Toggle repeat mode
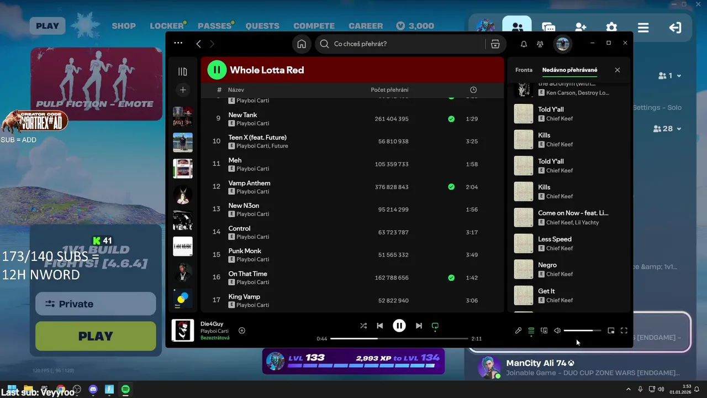This screenshot has width=707, height=398. 435,326
